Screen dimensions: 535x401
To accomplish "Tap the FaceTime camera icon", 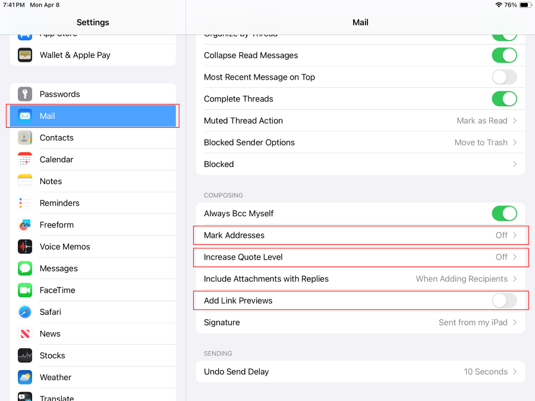I will [25, 290].
